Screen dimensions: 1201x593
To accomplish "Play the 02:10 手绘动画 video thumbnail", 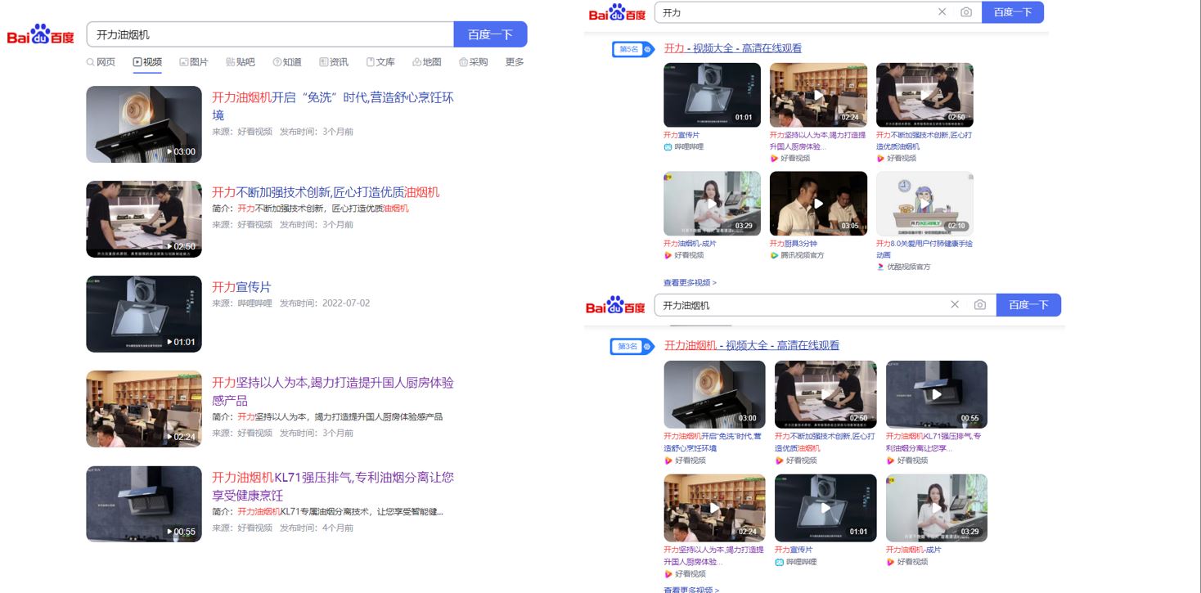I will point(924,203).
